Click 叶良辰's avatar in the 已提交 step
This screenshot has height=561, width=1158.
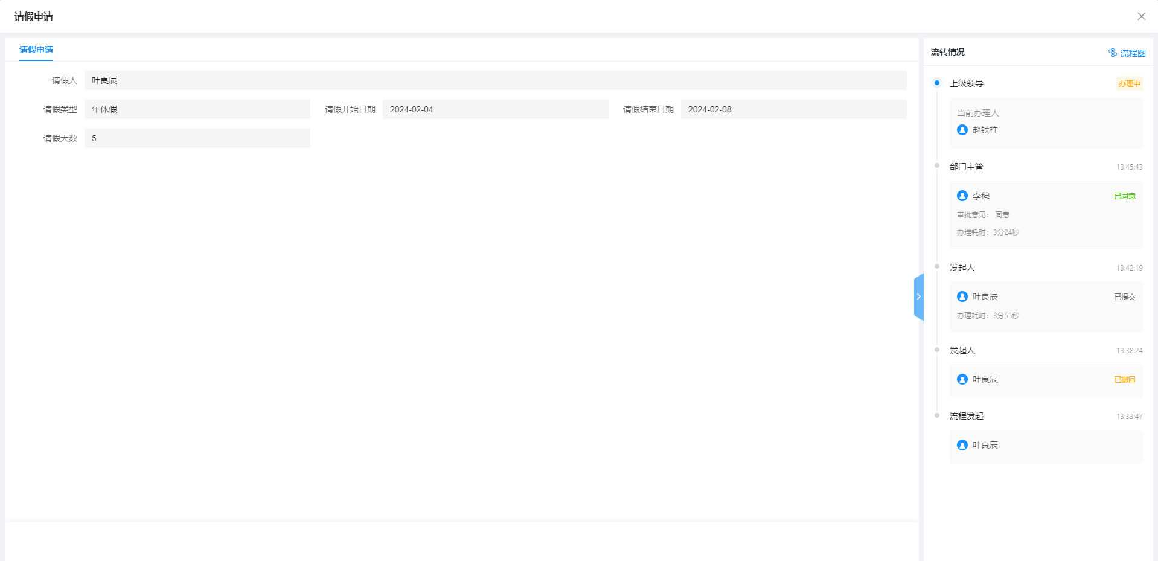coord(962,297)
